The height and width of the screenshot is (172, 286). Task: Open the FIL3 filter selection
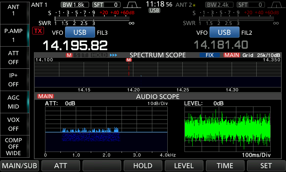click(x=102, y=33)
